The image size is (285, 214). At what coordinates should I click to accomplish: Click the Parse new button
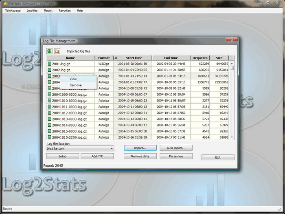[176, 156]
